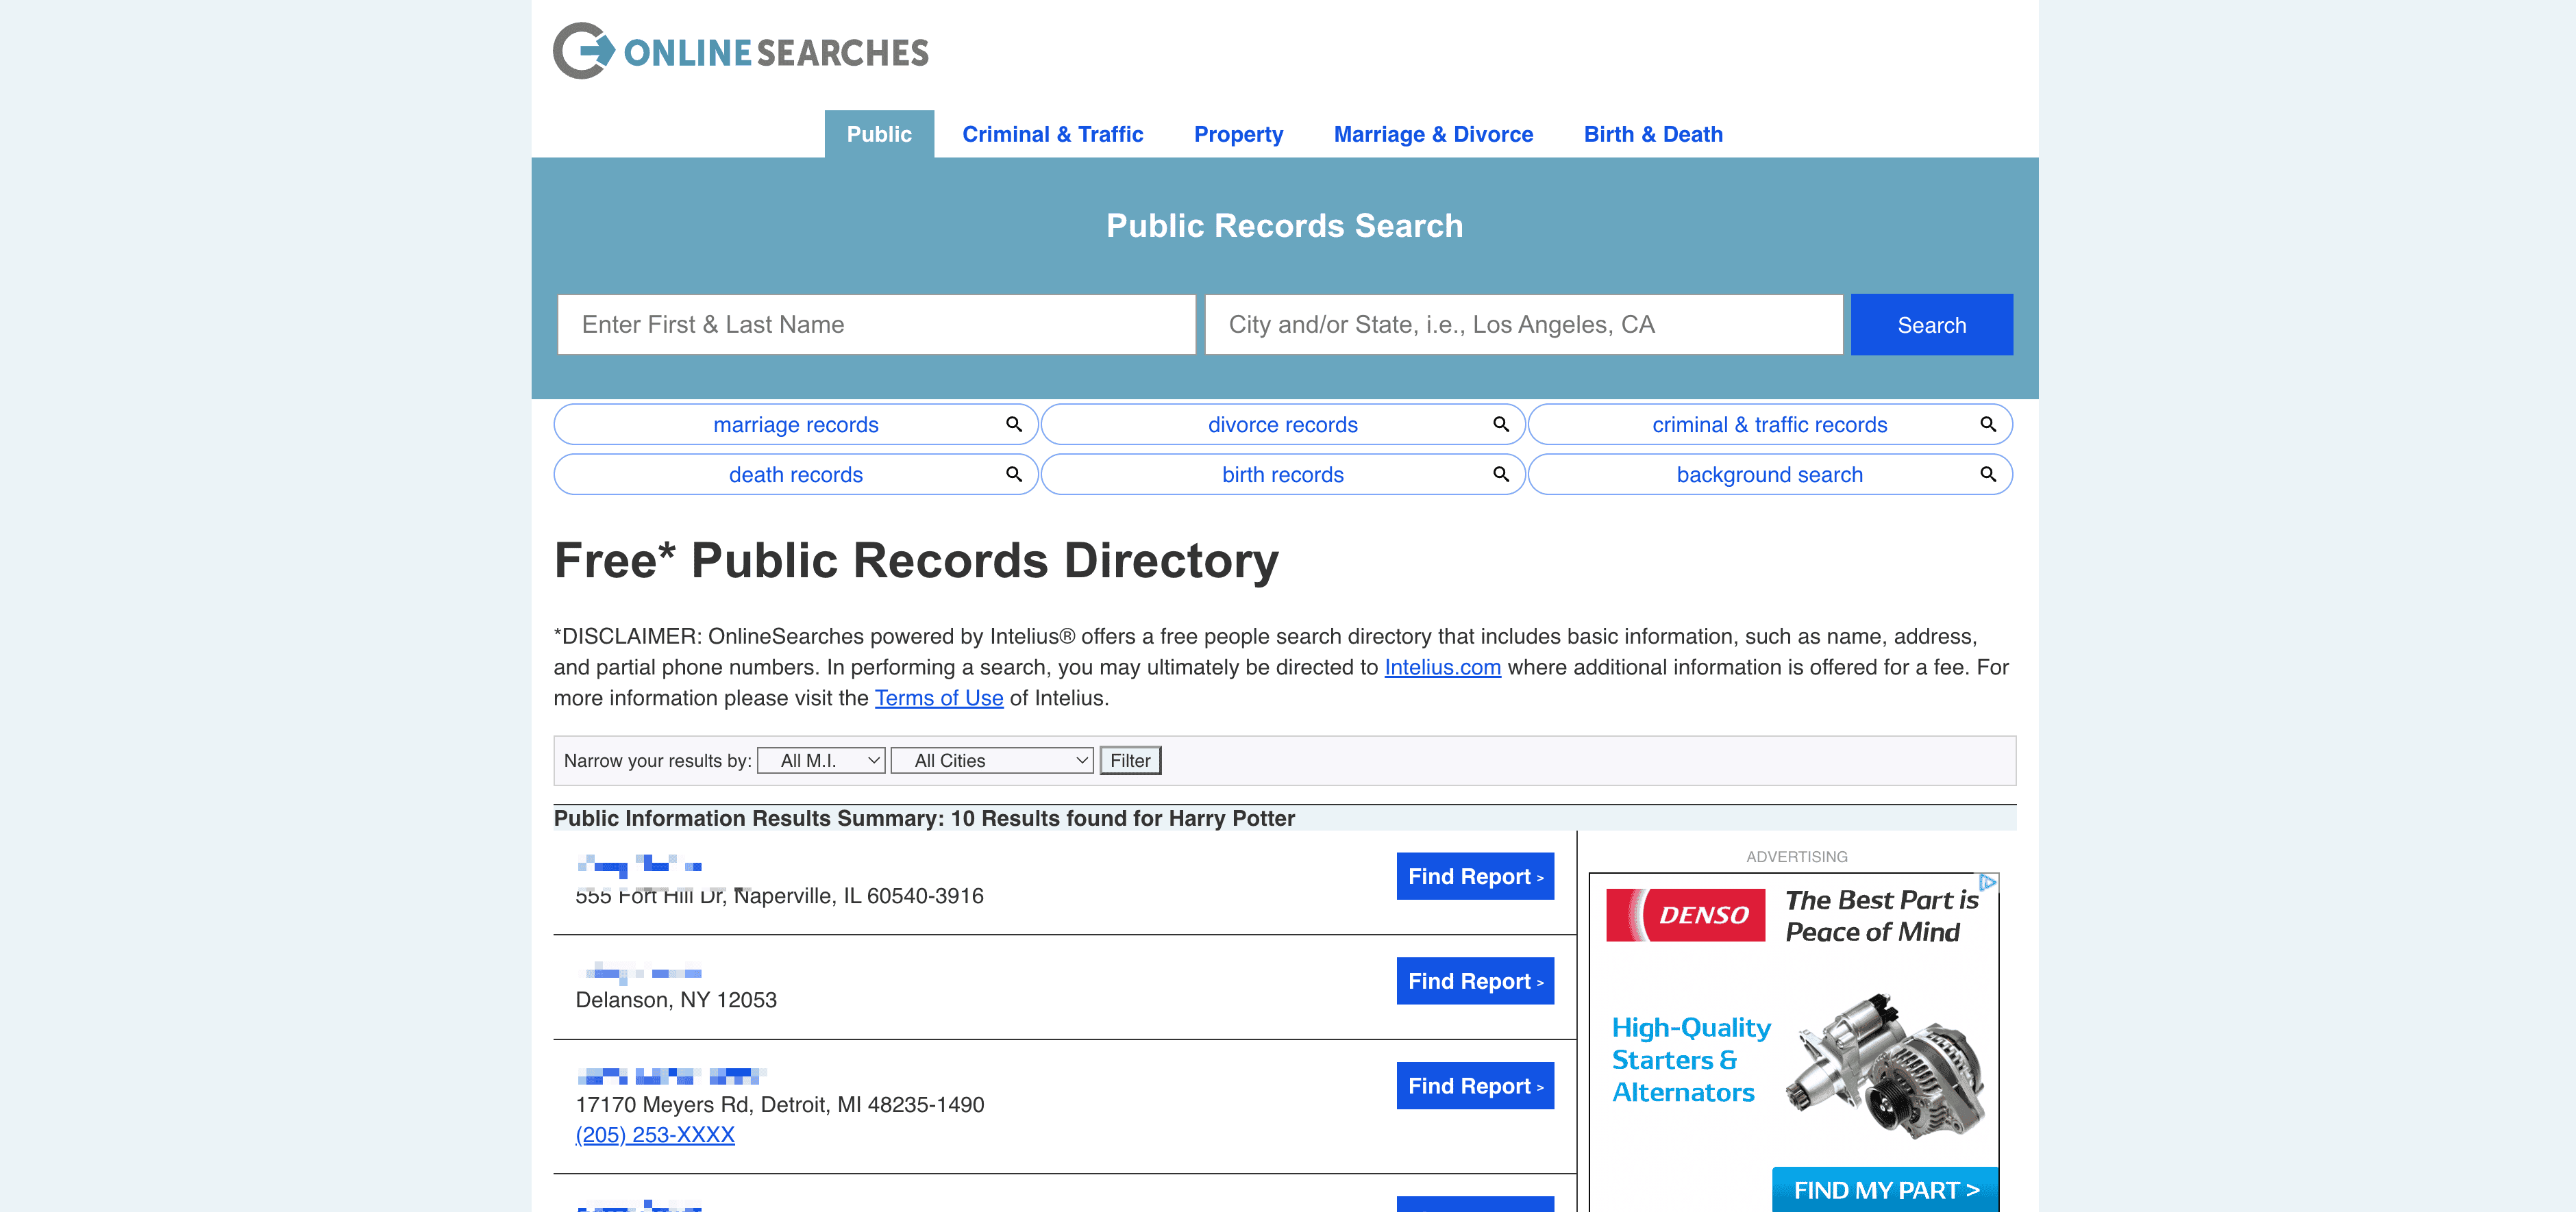The image size is (2576, 1212).
Task: Open the Intelius.com link
Action: tap(1442, 668)
